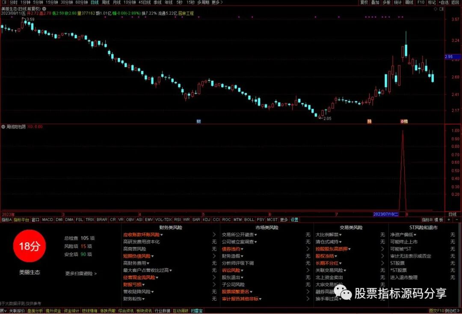Expand 短期负债风险 row chevron

tap(214, 256)
